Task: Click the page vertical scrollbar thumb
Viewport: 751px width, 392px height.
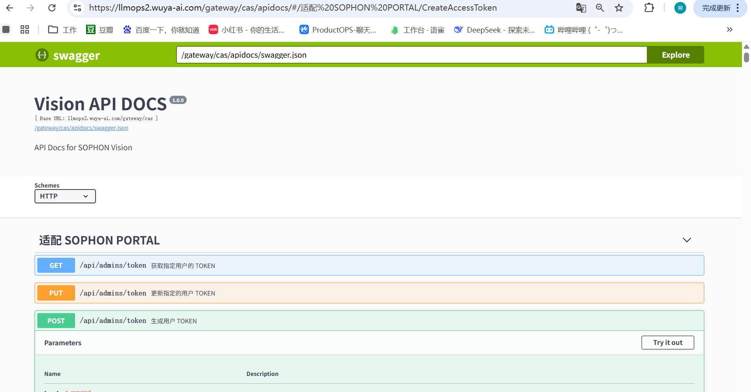Action: click(746, 57)
